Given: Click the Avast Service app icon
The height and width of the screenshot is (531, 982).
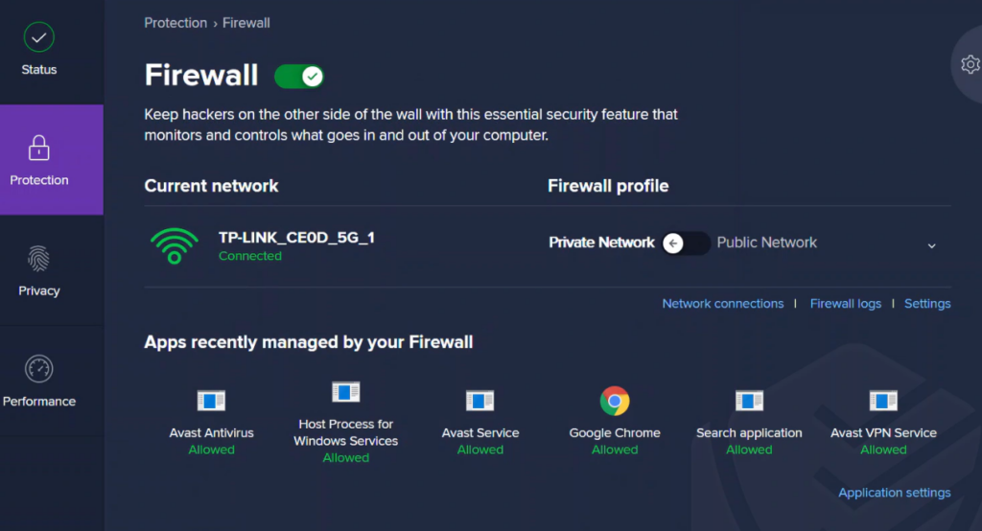Looking at the screenshot, I should click(479, 401).
